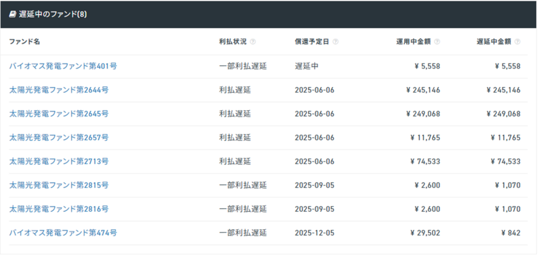539x256 pixels.
Task: Open 太陽光発電ファンド第2657号 link
Action: click(59, 138)
